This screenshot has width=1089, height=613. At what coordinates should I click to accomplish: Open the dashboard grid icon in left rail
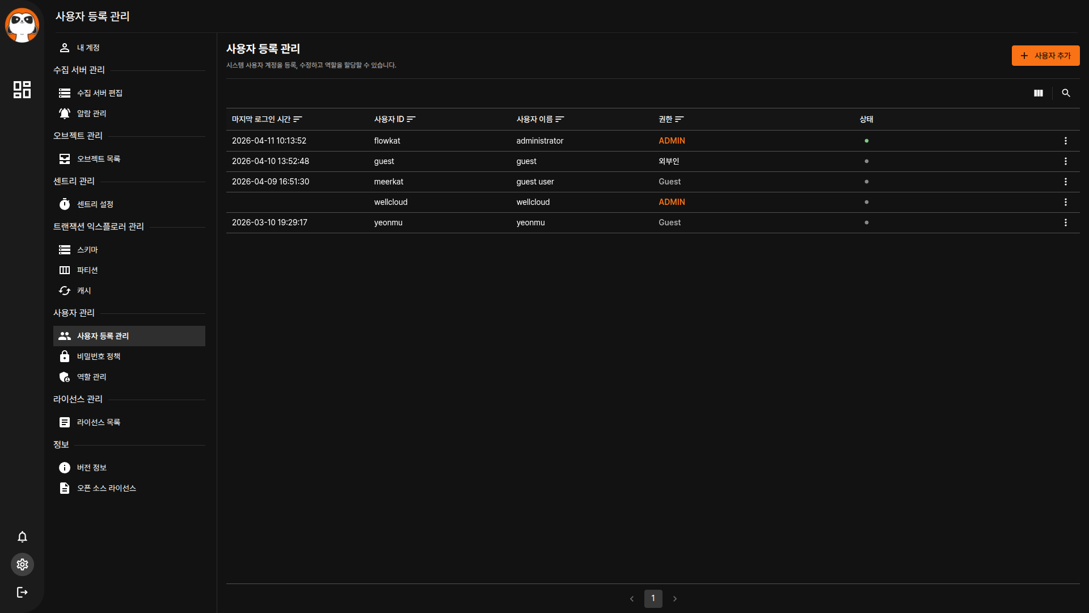tap(22, 90)
